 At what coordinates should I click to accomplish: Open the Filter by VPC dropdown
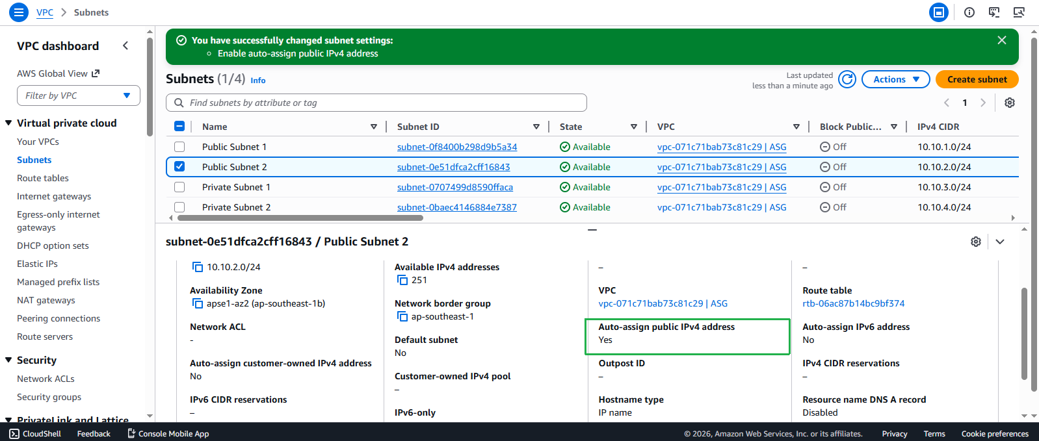pos(79,95)
